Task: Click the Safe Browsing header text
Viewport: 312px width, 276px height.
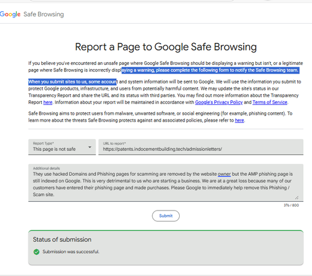Action: pos(44,14)
